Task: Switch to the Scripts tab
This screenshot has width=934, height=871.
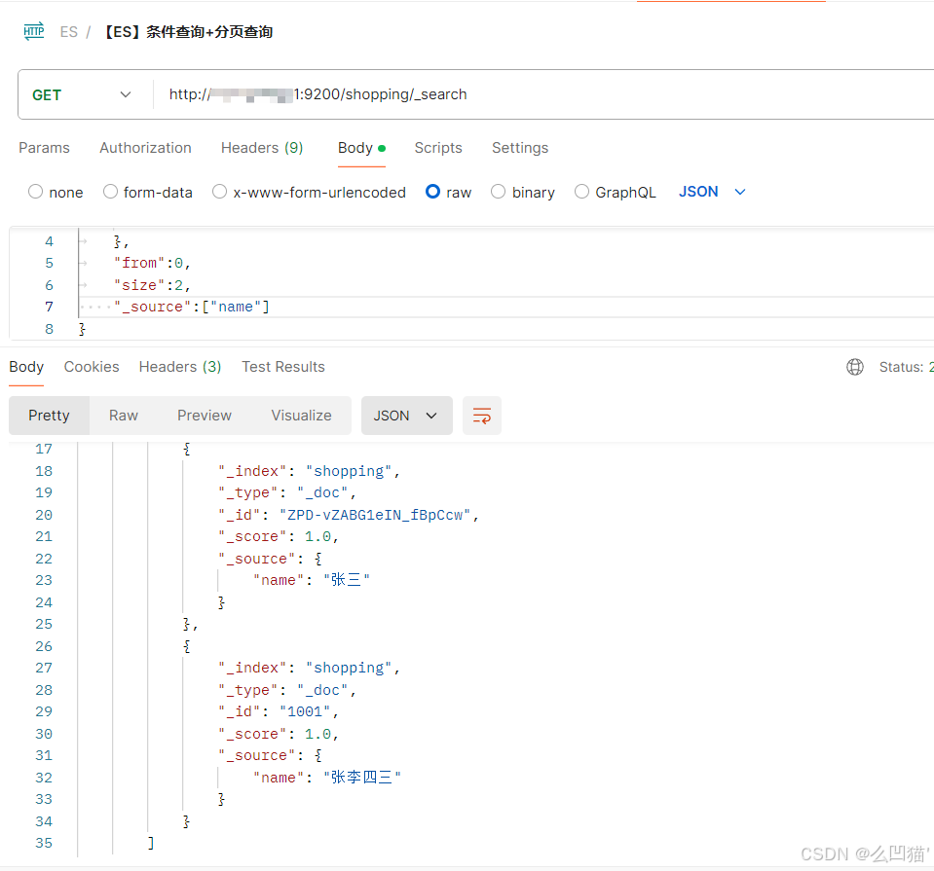Action: (x=438, y=148)
